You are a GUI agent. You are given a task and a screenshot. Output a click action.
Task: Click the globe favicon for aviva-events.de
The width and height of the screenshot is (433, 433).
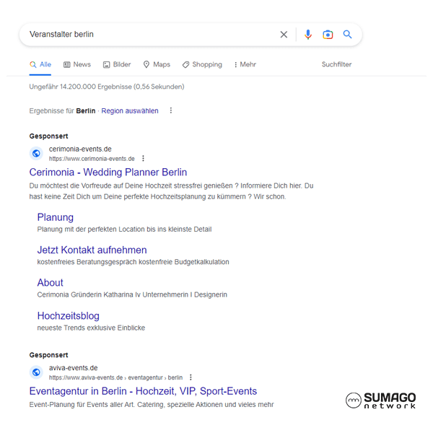point(36,372)
